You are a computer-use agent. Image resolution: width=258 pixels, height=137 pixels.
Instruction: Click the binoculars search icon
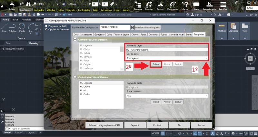pyautogui.click(x=28, y=4)
